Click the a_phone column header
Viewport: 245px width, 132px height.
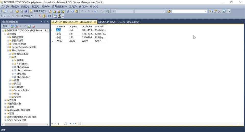(x=88, y=27)
